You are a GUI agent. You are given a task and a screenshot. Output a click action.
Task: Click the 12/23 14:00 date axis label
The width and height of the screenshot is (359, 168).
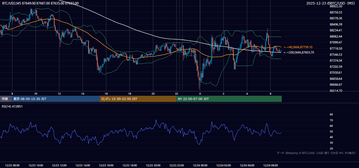[x=83, y=165]
